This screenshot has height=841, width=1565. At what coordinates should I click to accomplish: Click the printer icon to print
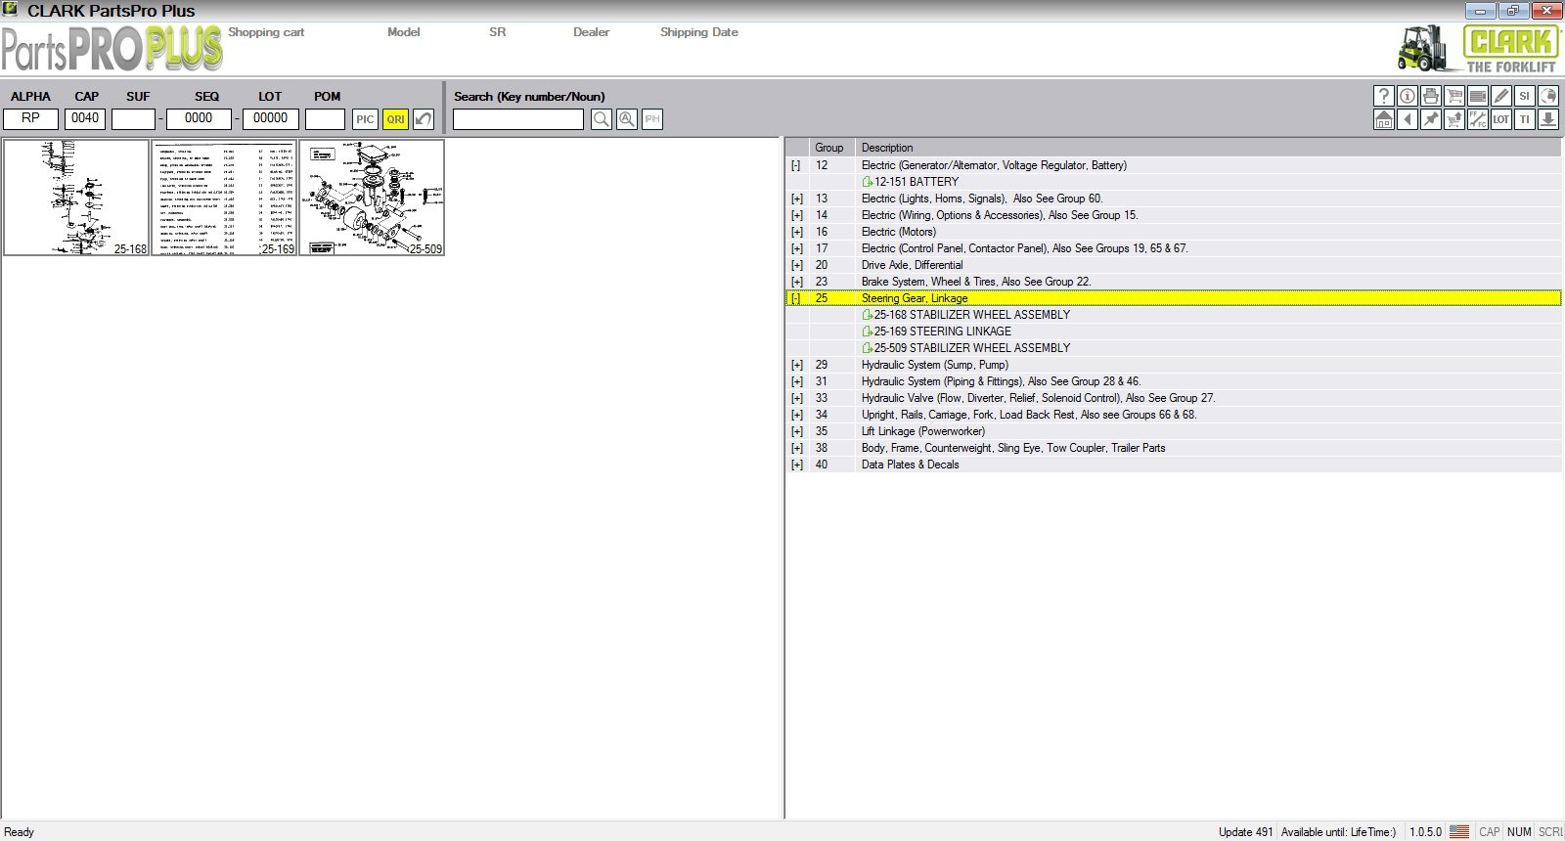pos(1431,96)
